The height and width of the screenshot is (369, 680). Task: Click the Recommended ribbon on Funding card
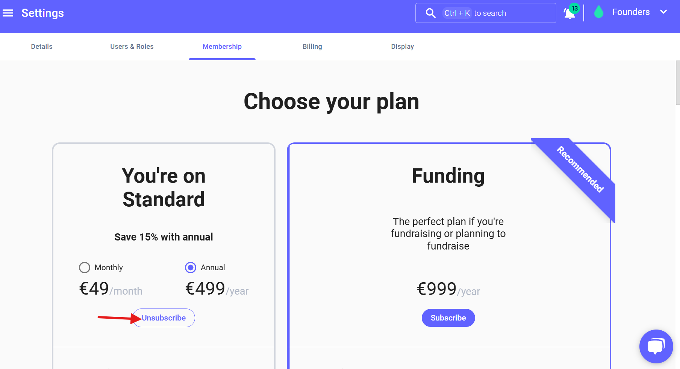click(580, 169)
